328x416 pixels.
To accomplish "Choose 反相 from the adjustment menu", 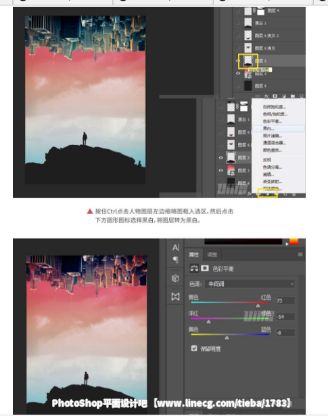I will (x=278, y=159).
